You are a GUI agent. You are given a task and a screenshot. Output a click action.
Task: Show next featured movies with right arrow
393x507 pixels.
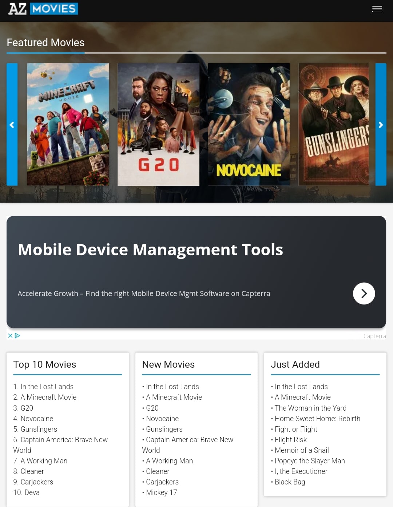[381, 125]
